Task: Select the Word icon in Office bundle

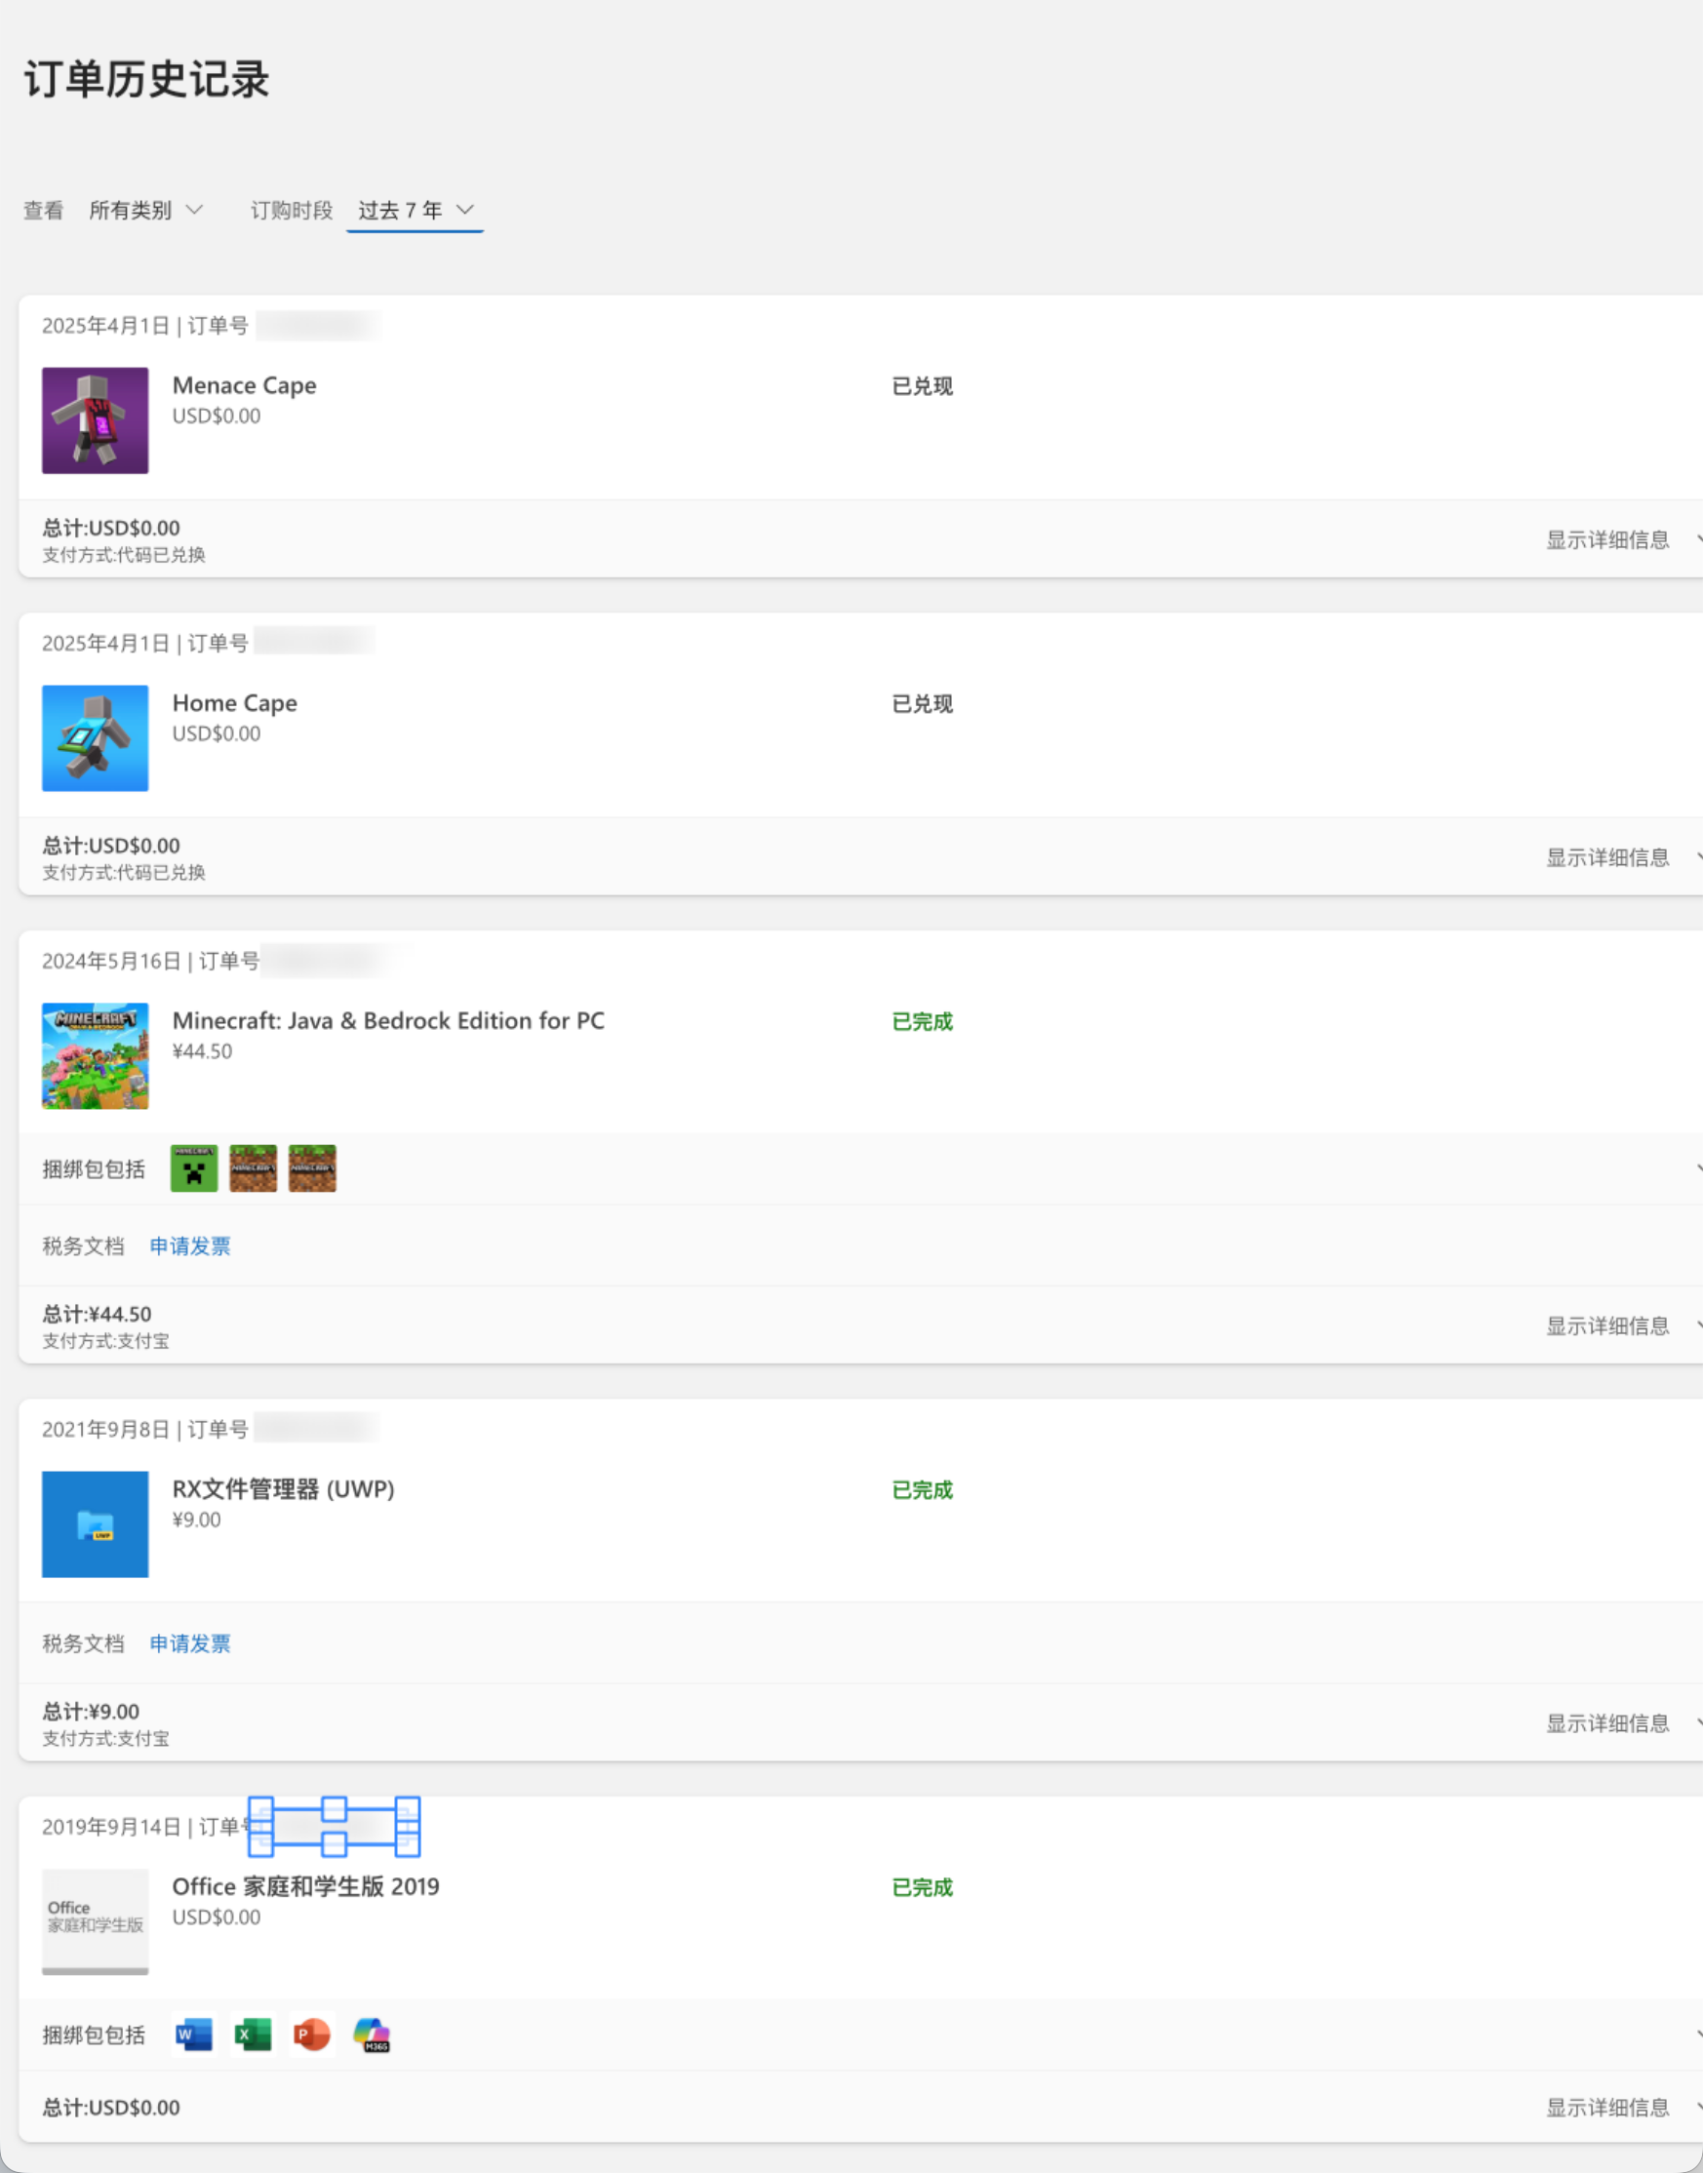Action: (x=193, y=2035)
